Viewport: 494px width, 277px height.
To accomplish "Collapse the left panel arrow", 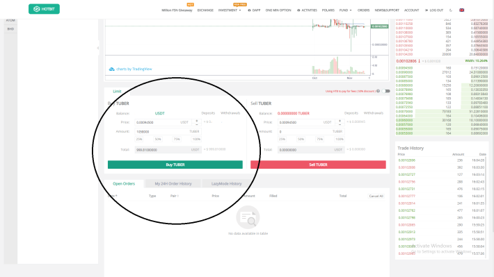I will [98, 48].
